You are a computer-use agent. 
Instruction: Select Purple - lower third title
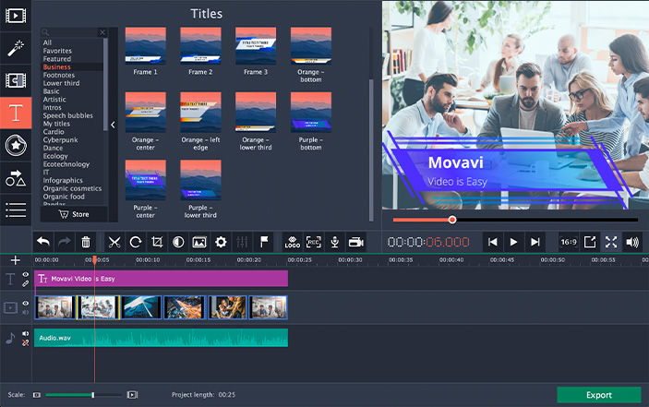click(x=200, y=180)
